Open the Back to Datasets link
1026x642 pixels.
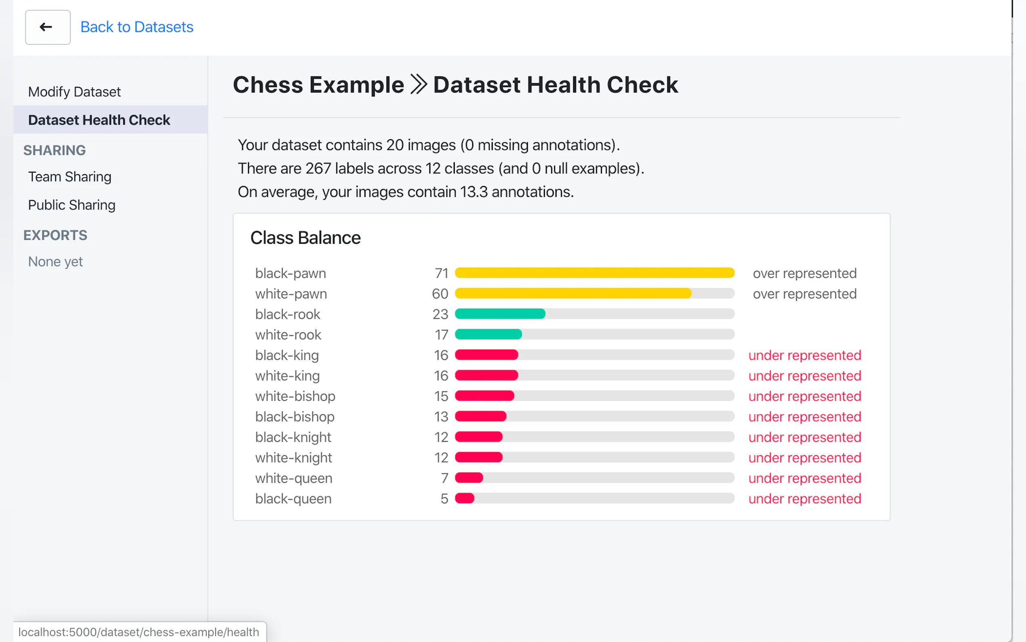[x=137, y=27]
